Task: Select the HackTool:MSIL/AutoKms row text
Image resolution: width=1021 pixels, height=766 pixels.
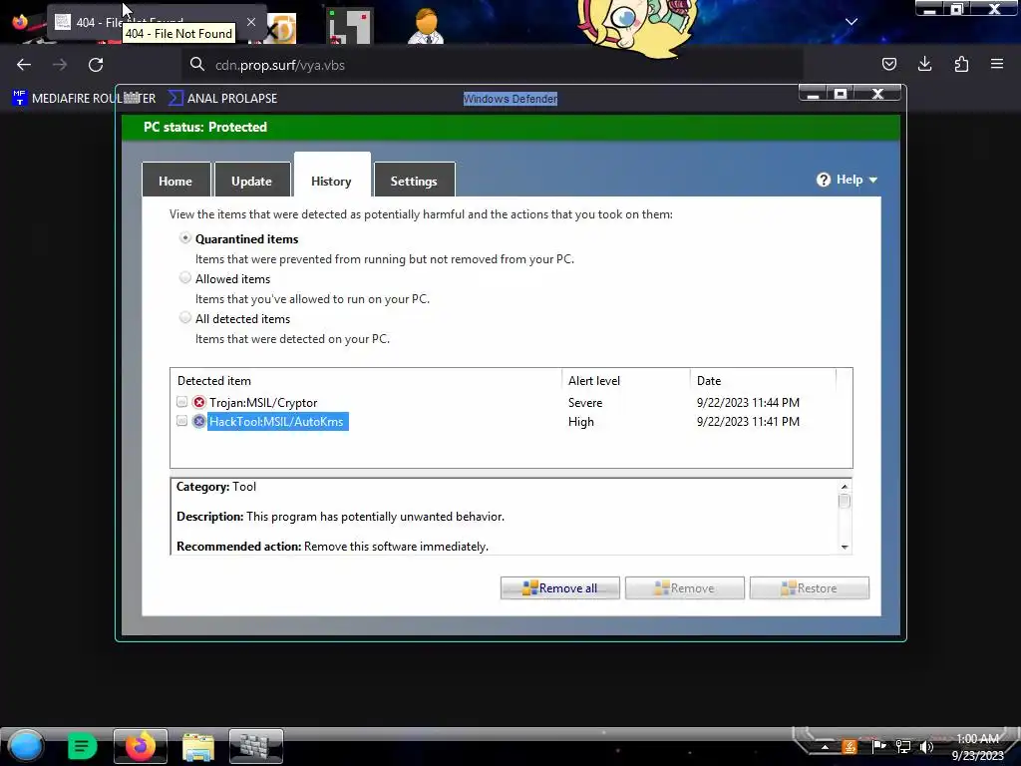Action: coord(276,422)
